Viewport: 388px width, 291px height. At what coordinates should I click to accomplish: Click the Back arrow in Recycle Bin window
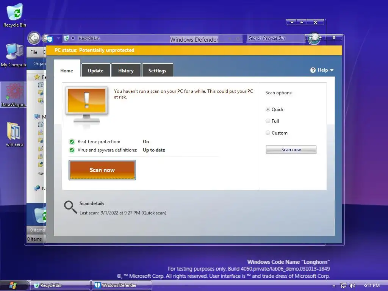34,38
